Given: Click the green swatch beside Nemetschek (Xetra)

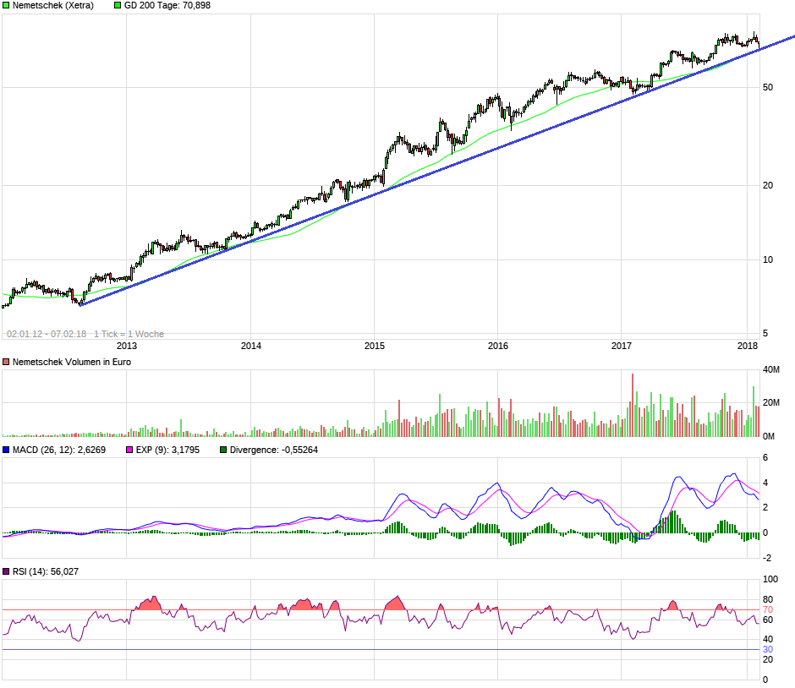Looking at the screenshot, I should 6,5.
